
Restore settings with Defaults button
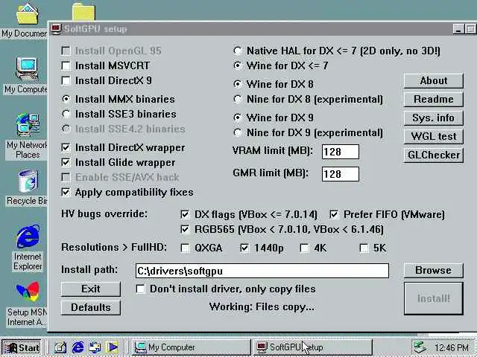tap(91, 307)
